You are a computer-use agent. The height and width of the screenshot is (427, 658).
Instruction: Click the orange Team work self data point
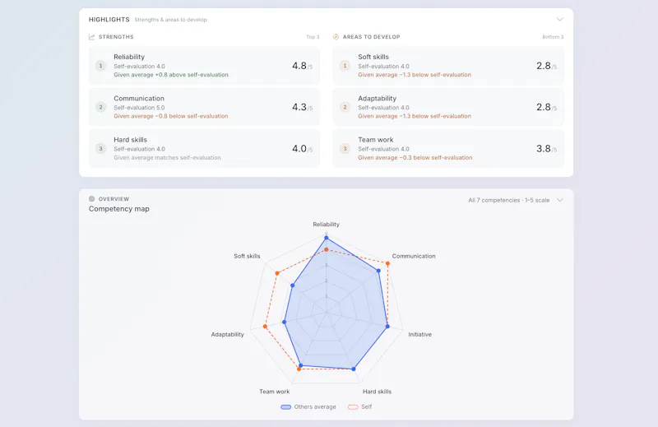(299, 369)
